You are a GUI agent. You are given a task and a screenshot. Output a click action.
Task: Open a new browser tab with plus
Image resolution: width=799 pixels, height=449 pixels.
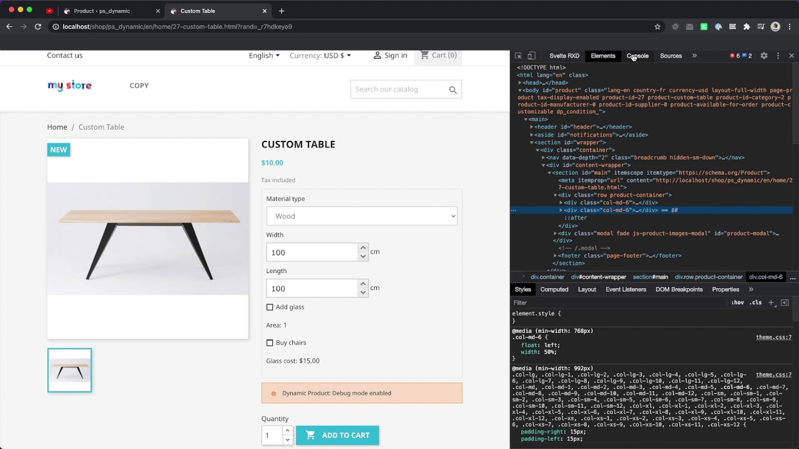click(282, 11)
